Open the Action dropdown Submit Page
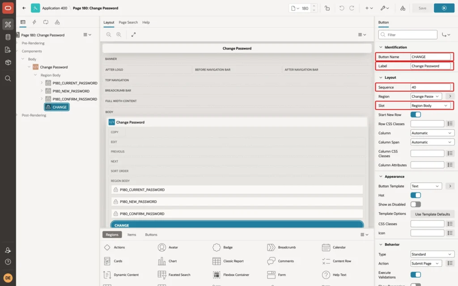 [426, 264]
